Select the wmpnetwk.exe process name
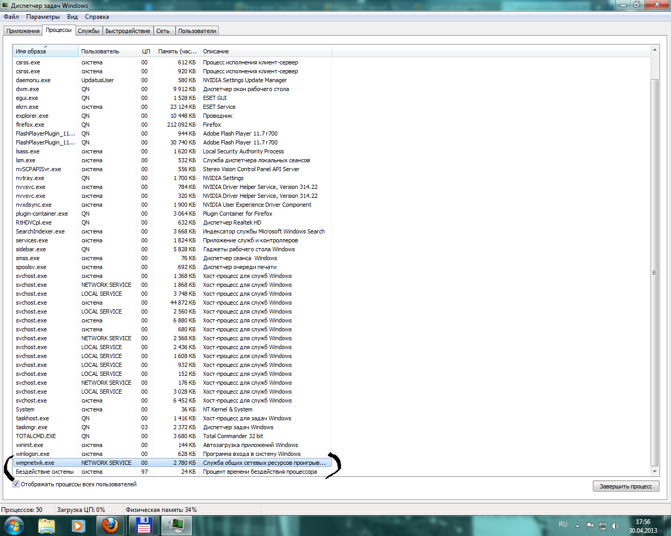Screen dimensions: 671x536 [35, 463]
